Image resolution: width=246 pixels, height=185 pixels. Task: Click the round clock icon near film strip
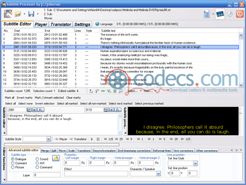point(230,14)
